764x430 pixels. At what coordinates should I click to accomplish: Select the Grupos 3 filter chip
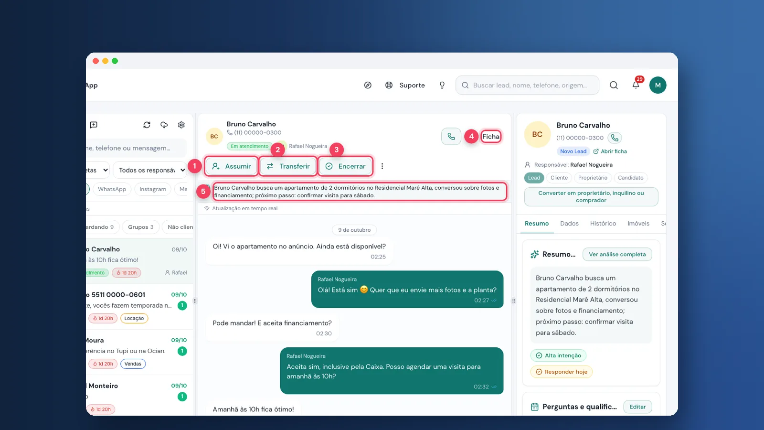click(x=141, y=227)
